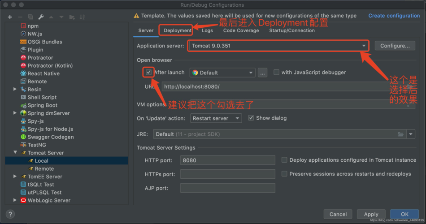
Task: Select the utPLSQL Test template icon
Action: click(23, 192)
